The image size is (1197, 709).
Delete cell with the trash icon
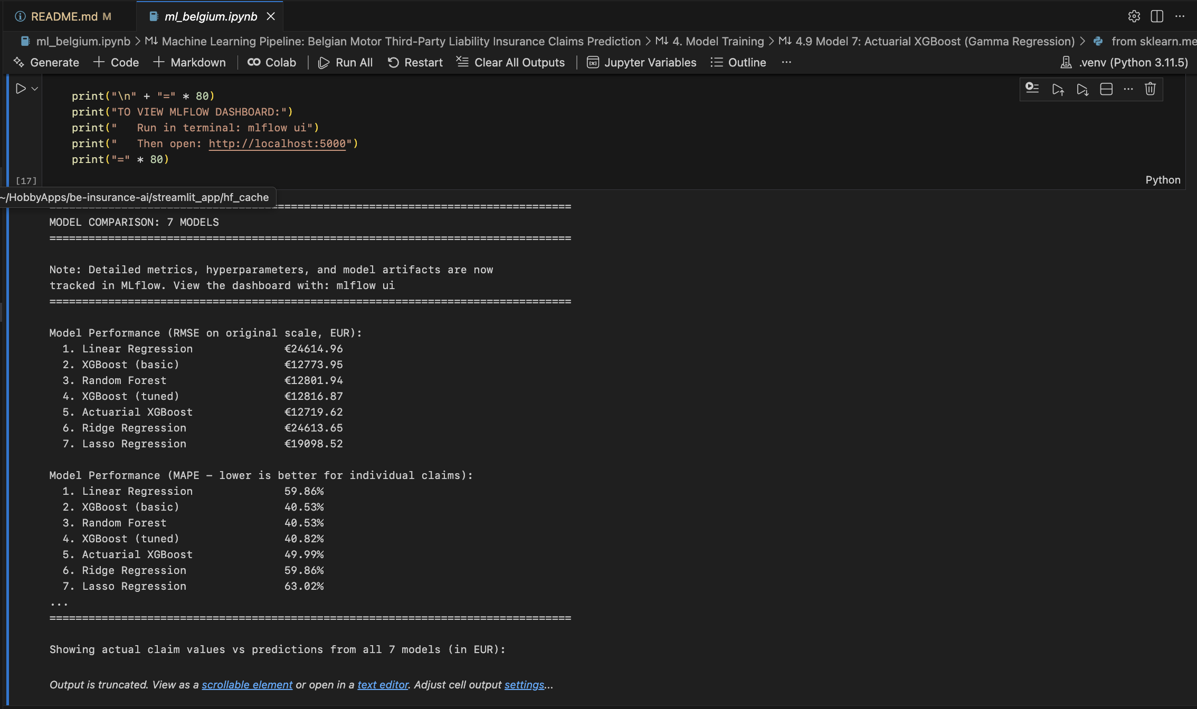(1150, 89)
